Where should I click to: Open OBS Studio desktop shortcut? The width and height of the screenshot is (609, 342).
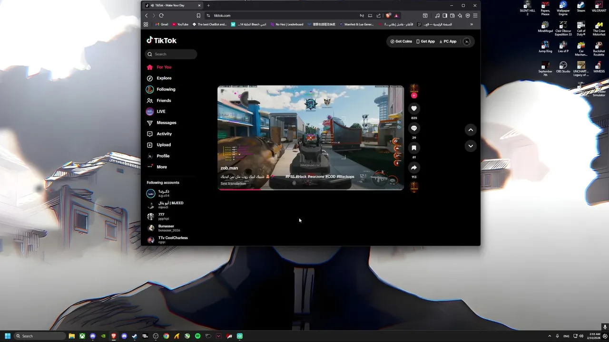tap(563, 67)
